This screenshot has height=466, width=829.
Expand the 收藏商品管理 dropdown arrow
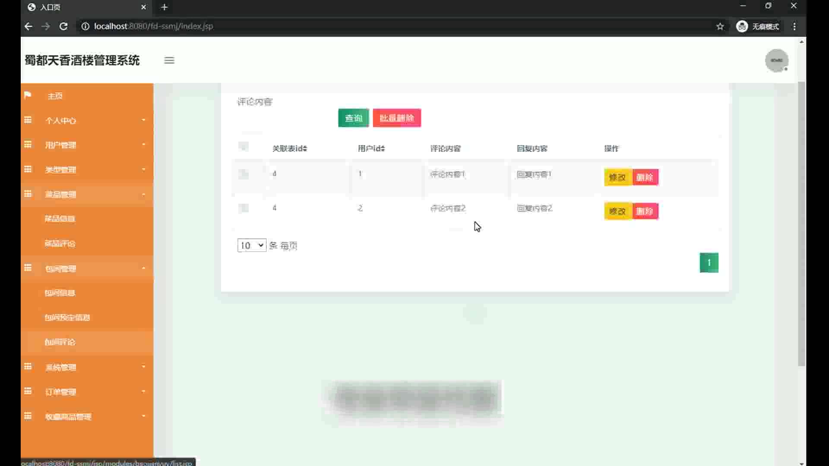(144, 416)
